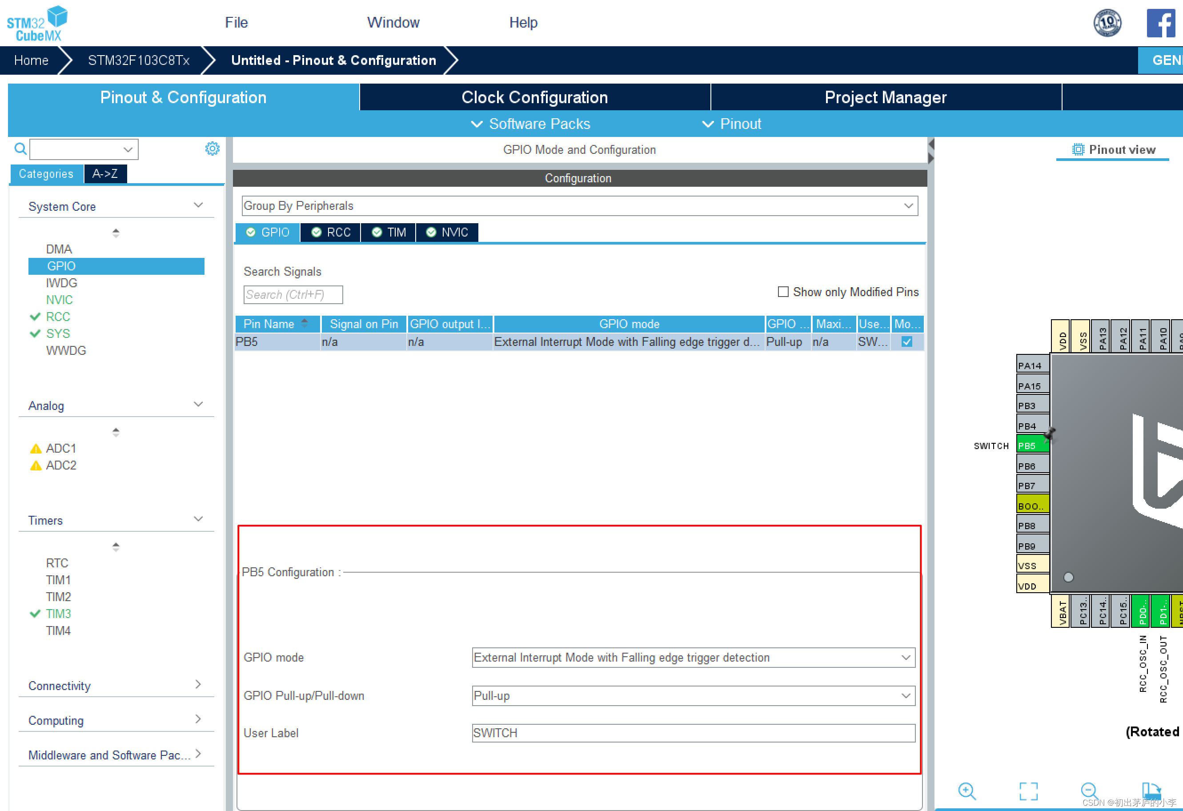The image size is (1183, 811).
Task: Open the Facebook icon link
Action: coord(1161,23)
